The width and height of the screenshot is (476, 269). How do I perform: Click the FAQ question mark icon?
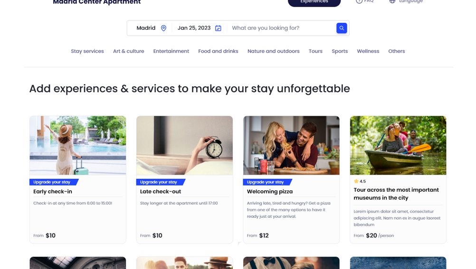(x=359, y=1)
